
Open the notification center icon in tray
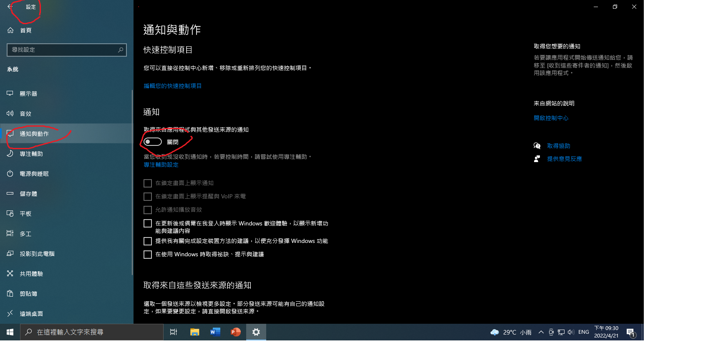(x=630, y=332)
